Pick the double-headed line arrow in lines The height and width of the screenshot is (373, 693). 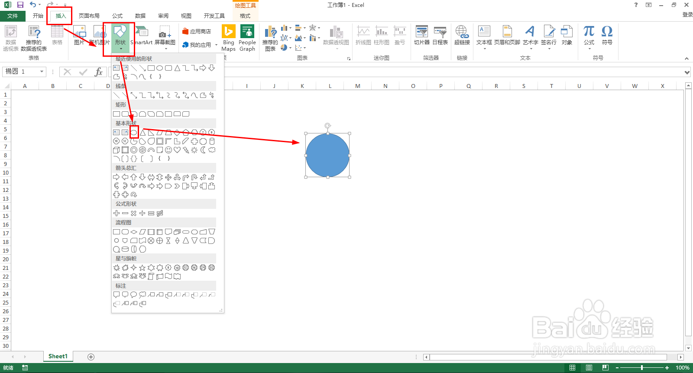(134, 95)
